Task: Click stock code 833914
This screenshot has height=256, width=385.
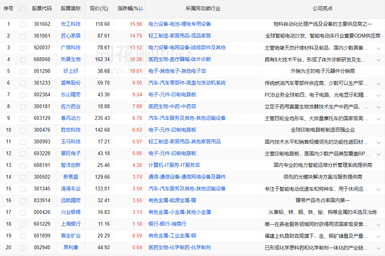Action: coord(42,201)
